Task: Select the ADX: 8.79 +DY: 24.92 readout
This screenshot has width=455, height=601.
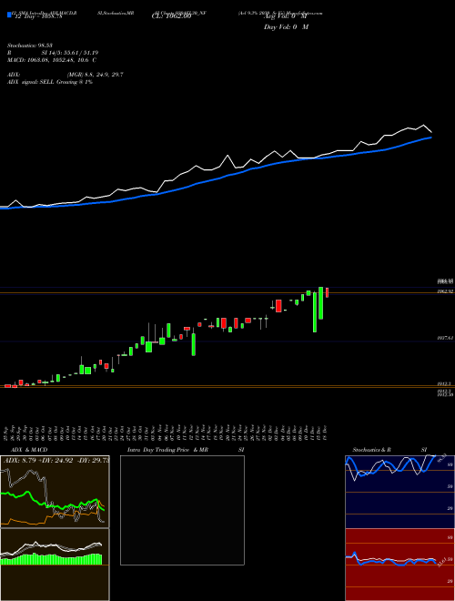Action: [x=56, y=460]
